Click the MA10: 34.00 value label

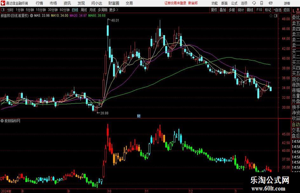[59, 16]
